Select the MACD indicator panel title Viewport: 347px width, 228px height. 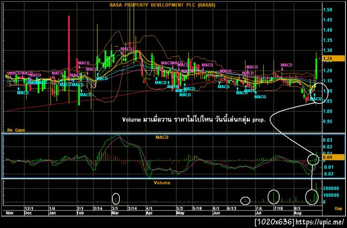point(162,138)
